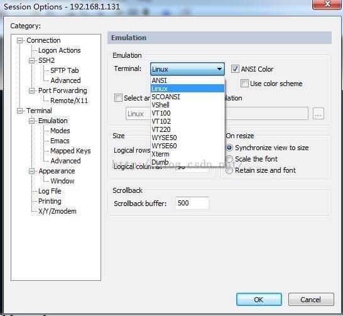343x316 pixels.
Task: Enable Use color scheme checkbox
Action: 244,84
